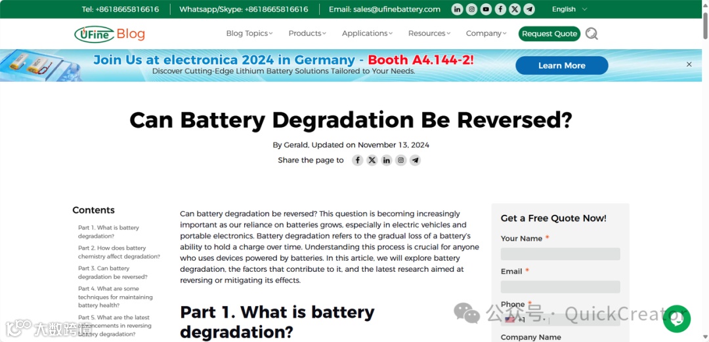Open the English language dropdown
The image size is (709, 342).
[x=569, y=9]
